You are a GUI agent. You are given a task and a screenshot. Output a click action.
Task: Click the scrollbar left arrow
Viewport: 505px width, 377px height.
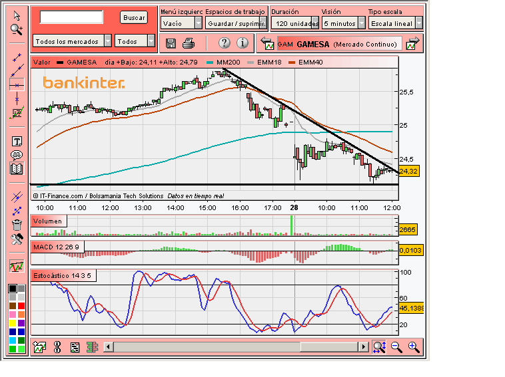tap(108, 347)
